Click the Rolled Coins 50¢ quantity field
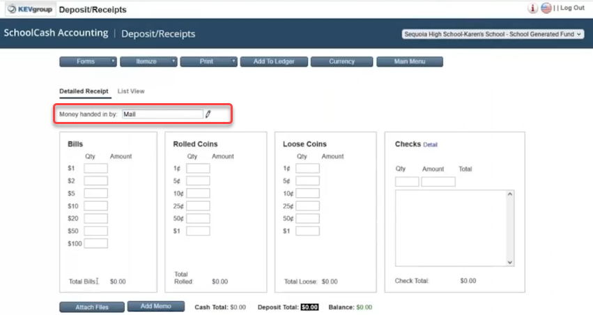This screenshot has width=593, height=315. click(198, 218)
